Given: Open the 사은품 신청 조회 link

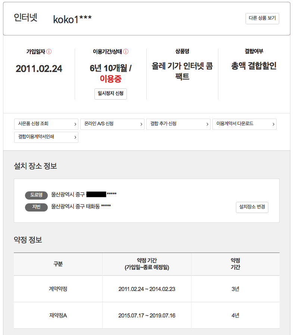Looking at the screenshot, I should coord(34,124).
